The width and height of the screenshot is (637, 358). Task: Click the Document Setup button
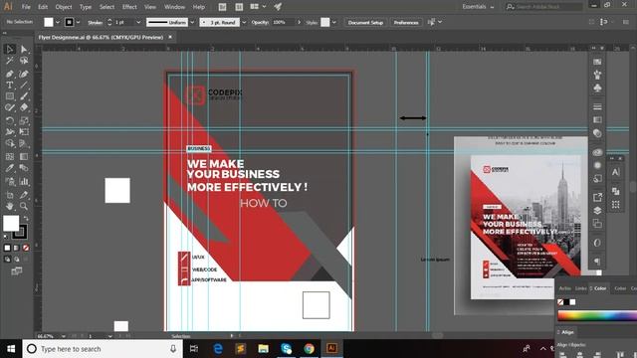(x=365, y=22)
